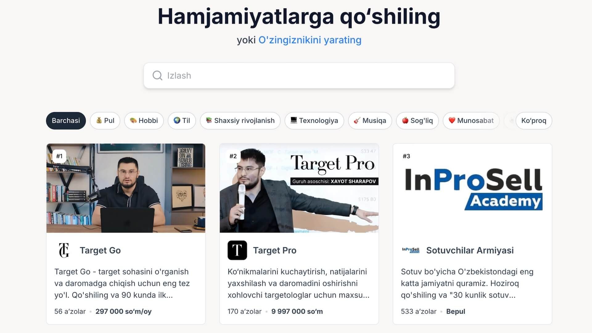Image resolution: width=592 pixels, height=333 pixels.
Task: Open the Target Go TG logo icon
Action: pos(64,250)
